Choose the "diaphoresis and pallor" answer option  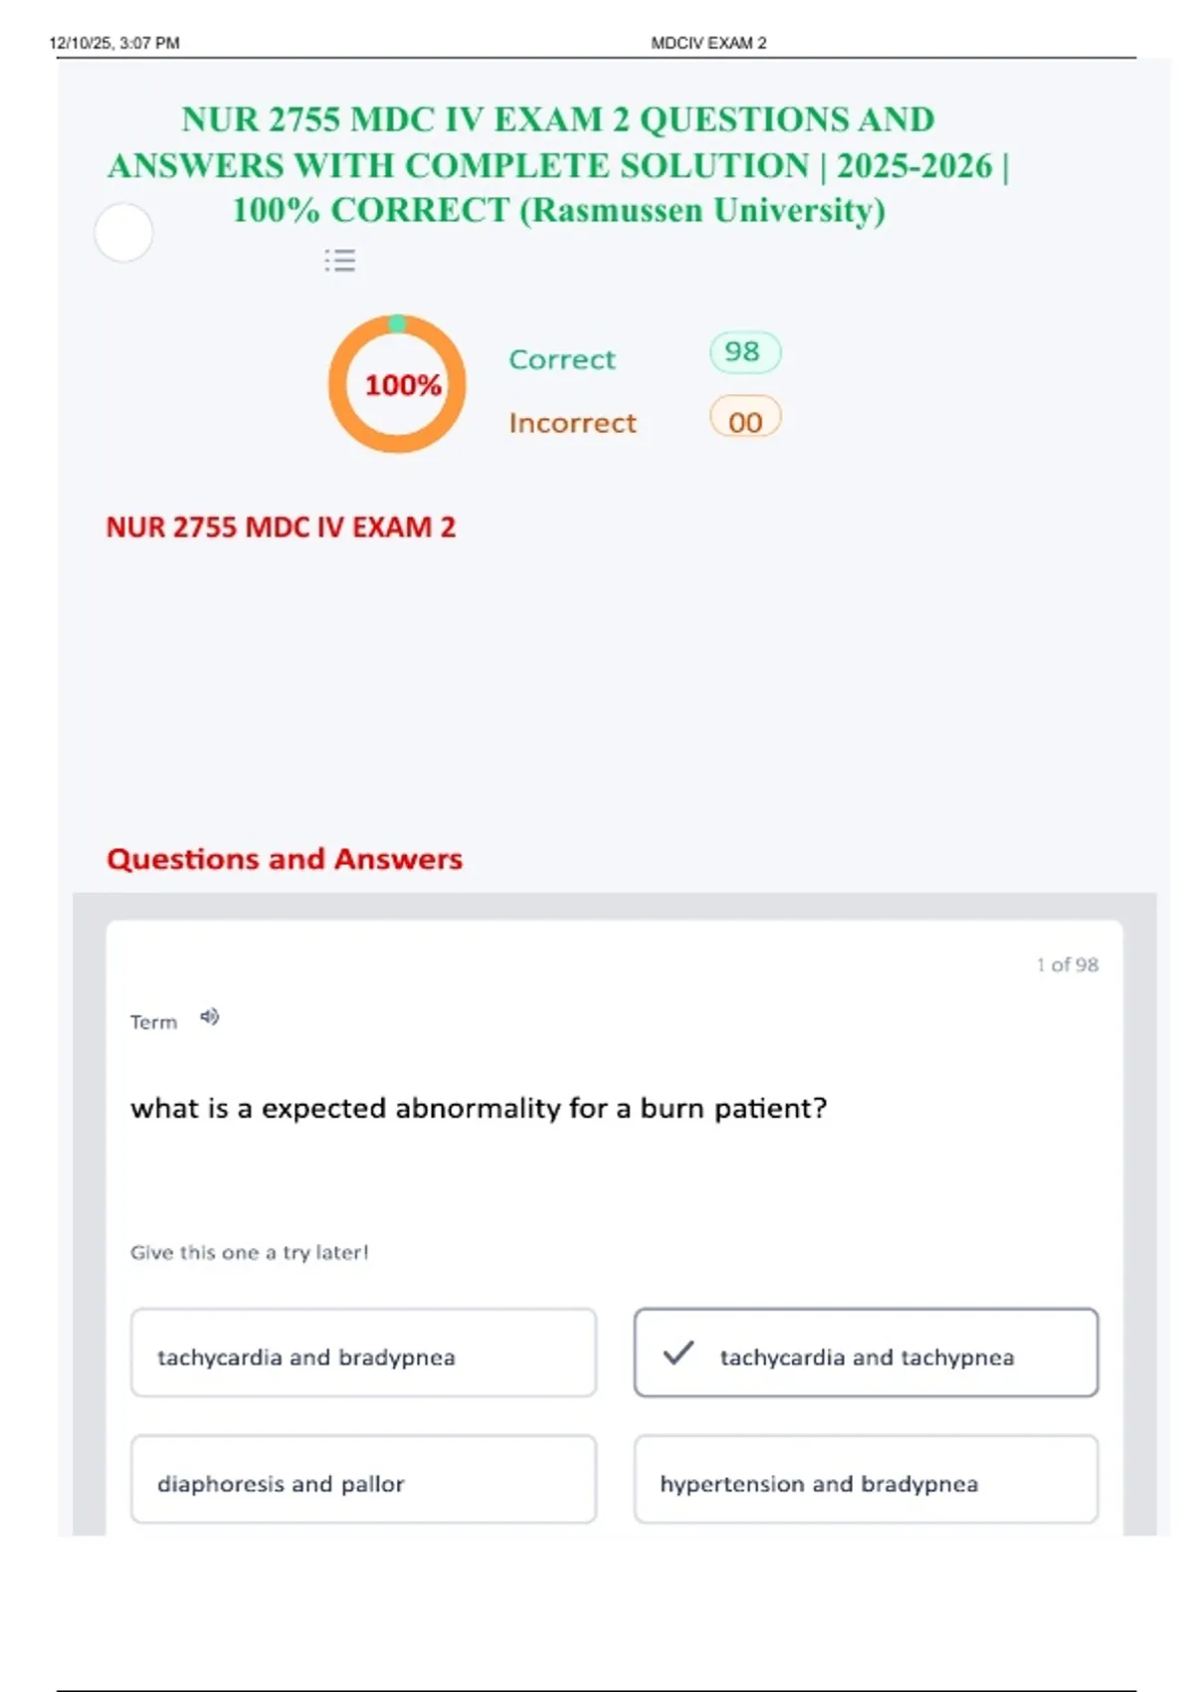[x=363, y=1480]
